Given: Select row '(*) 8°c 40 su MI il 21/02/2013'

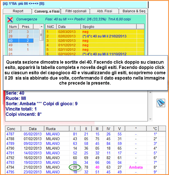Looking at the screenshot, I should point(95,36).
